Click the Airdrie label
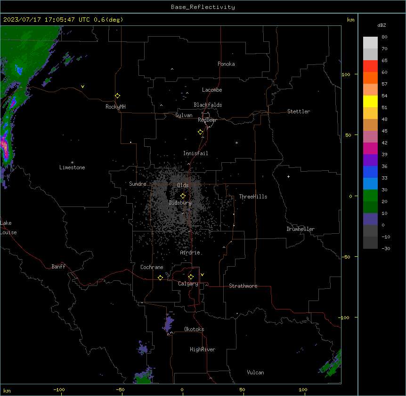This screenshot has width=406, height=396. (x=190, y=253)
